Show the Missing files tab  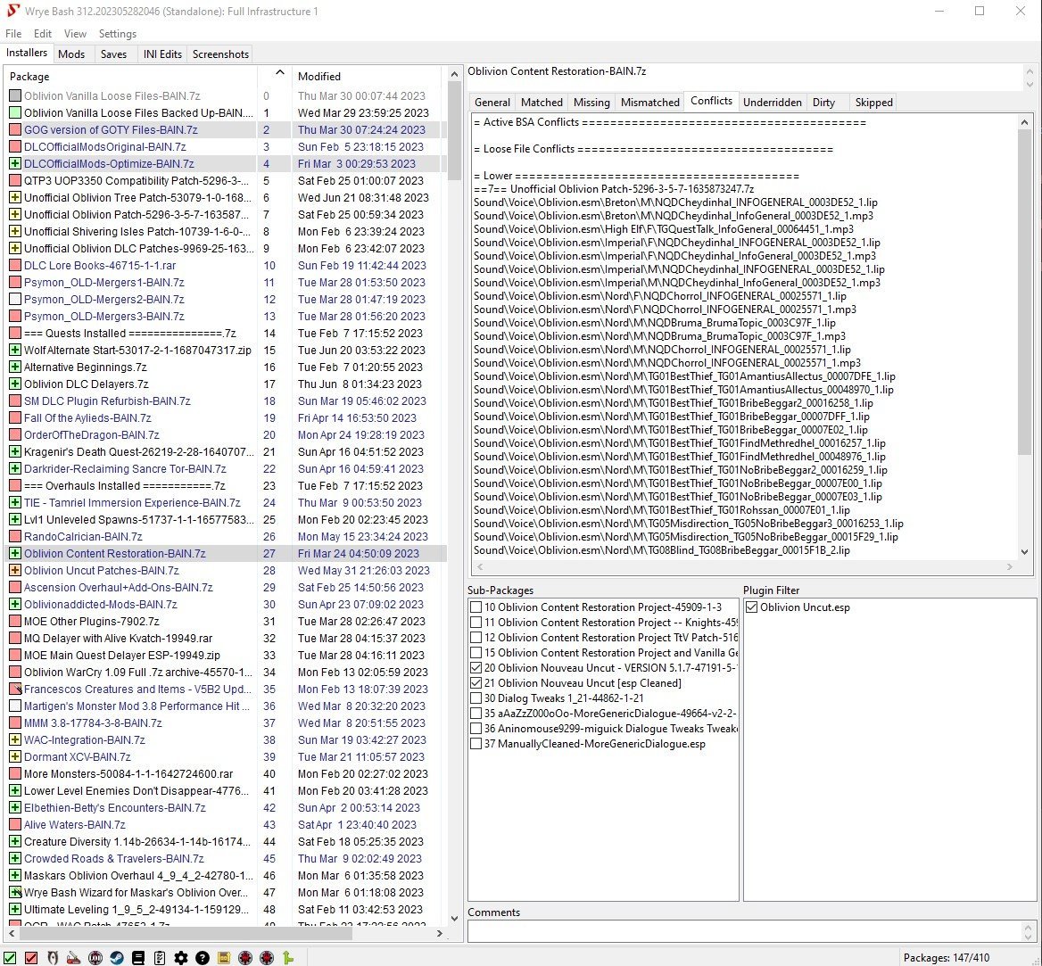(x=591, y=103)
